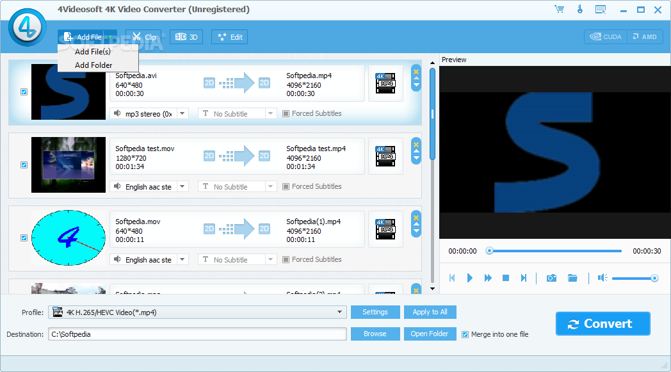Expand audio track dropdown for Softpedia test.mov
This screenshot has height=372, width=671.
[182, 187]
